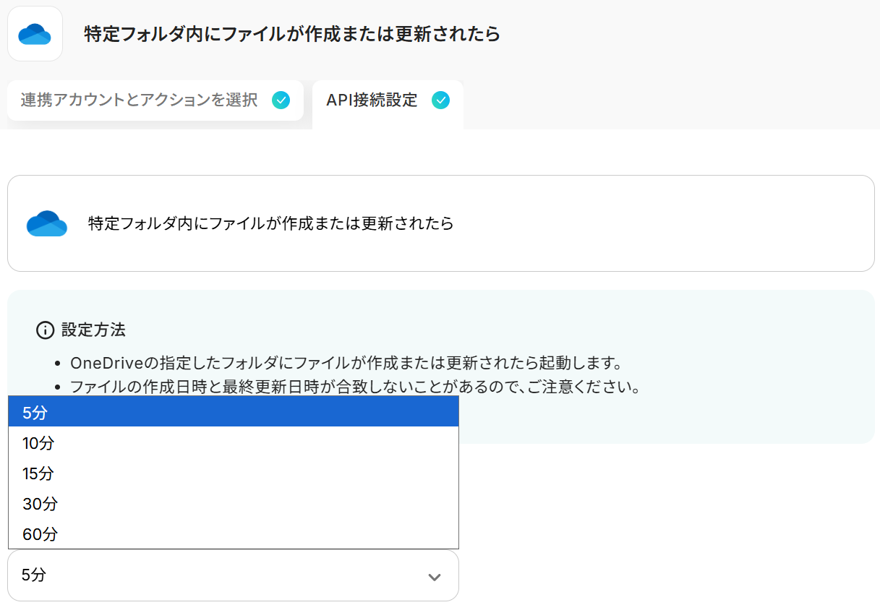
Task: Click the bold page title 特定フォルダ内にファイルが作成または更新されたら
Action: (292, 34)
